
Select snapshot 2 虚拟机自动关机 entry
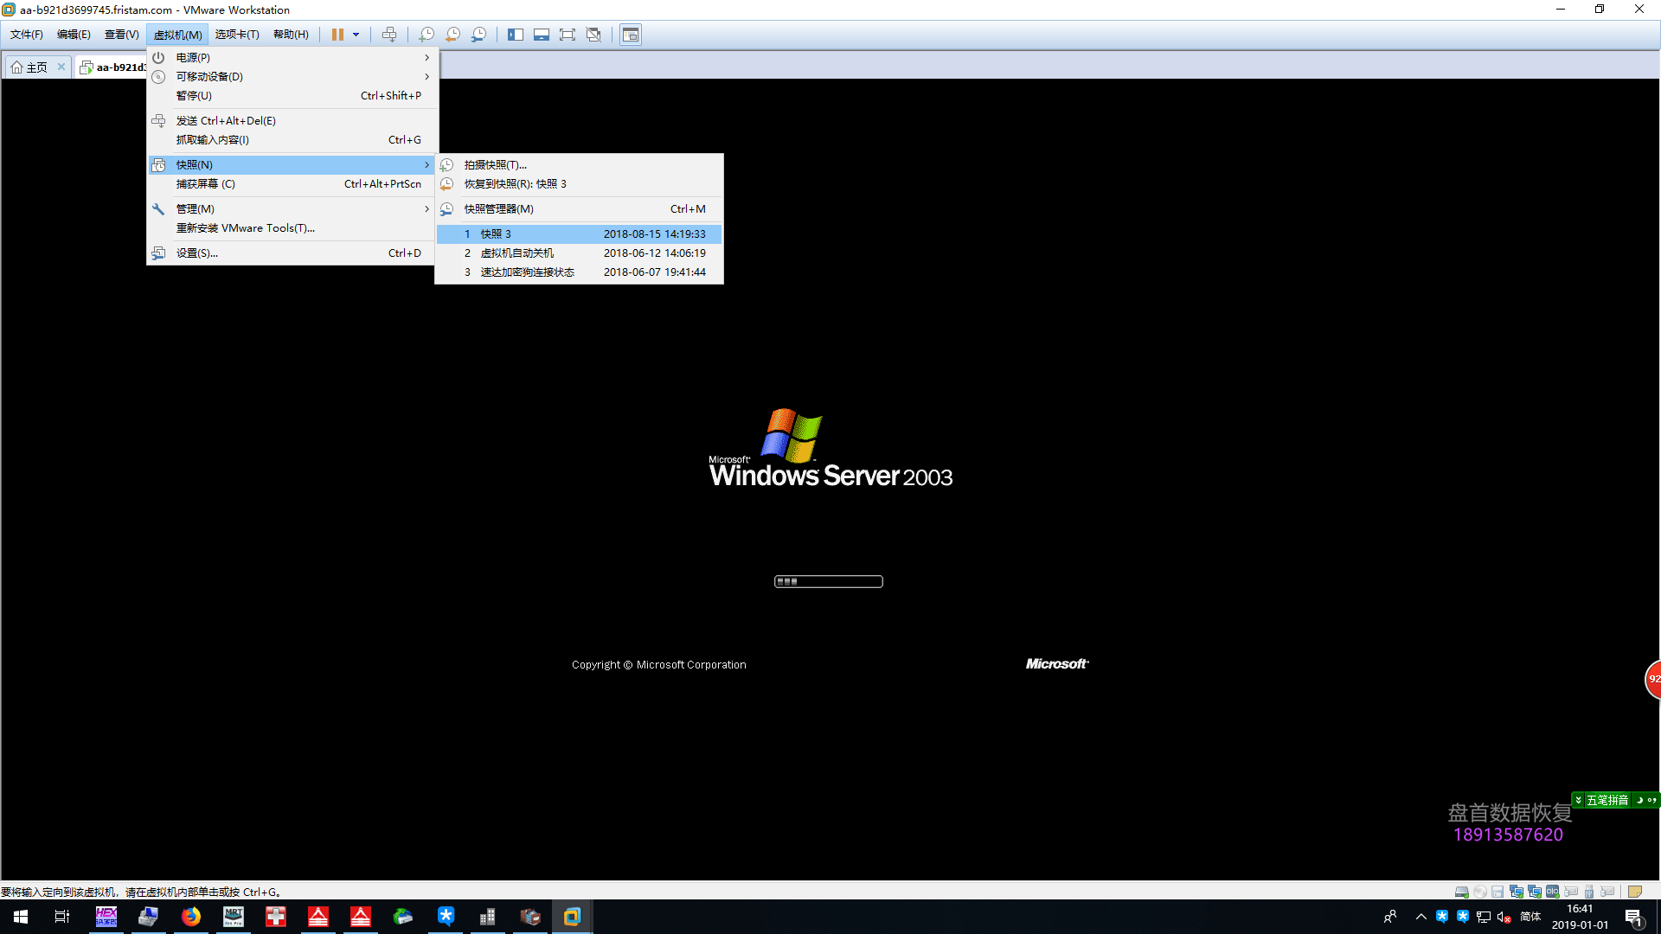click(579, 253)
